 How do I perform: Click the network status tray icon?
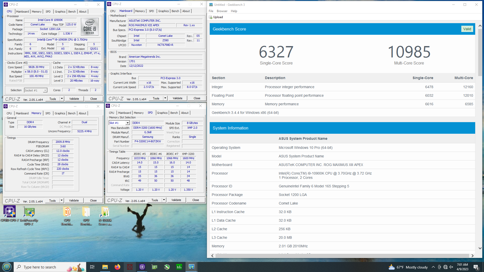pos(445,267)
